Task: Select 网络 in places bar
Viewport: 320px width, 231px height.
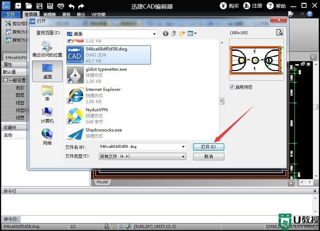Action: pyautogui.click(x=47, y=137)
